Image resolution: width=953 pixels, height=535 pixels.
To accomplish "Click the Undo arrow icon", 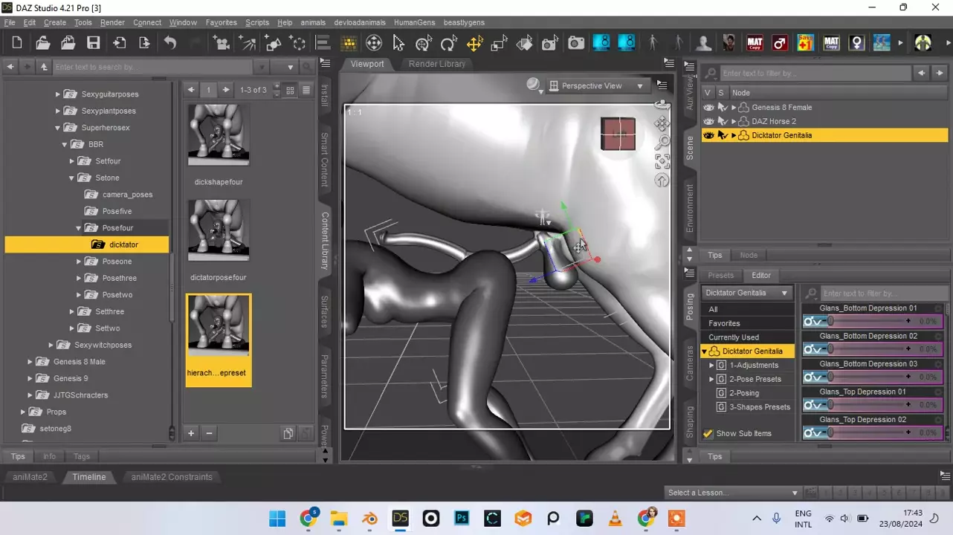I will [170, 43].
